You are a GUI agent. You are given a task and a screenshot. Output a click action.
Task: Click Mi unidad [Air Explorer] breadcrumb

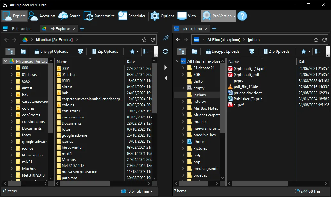54,40
